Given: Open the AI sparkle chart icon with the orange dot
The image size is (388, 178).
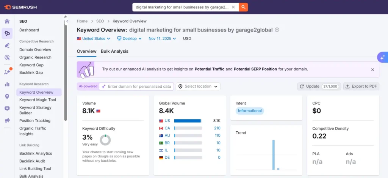Looking at the screenshot, I should pyautogui.click(x=7, y=72).
